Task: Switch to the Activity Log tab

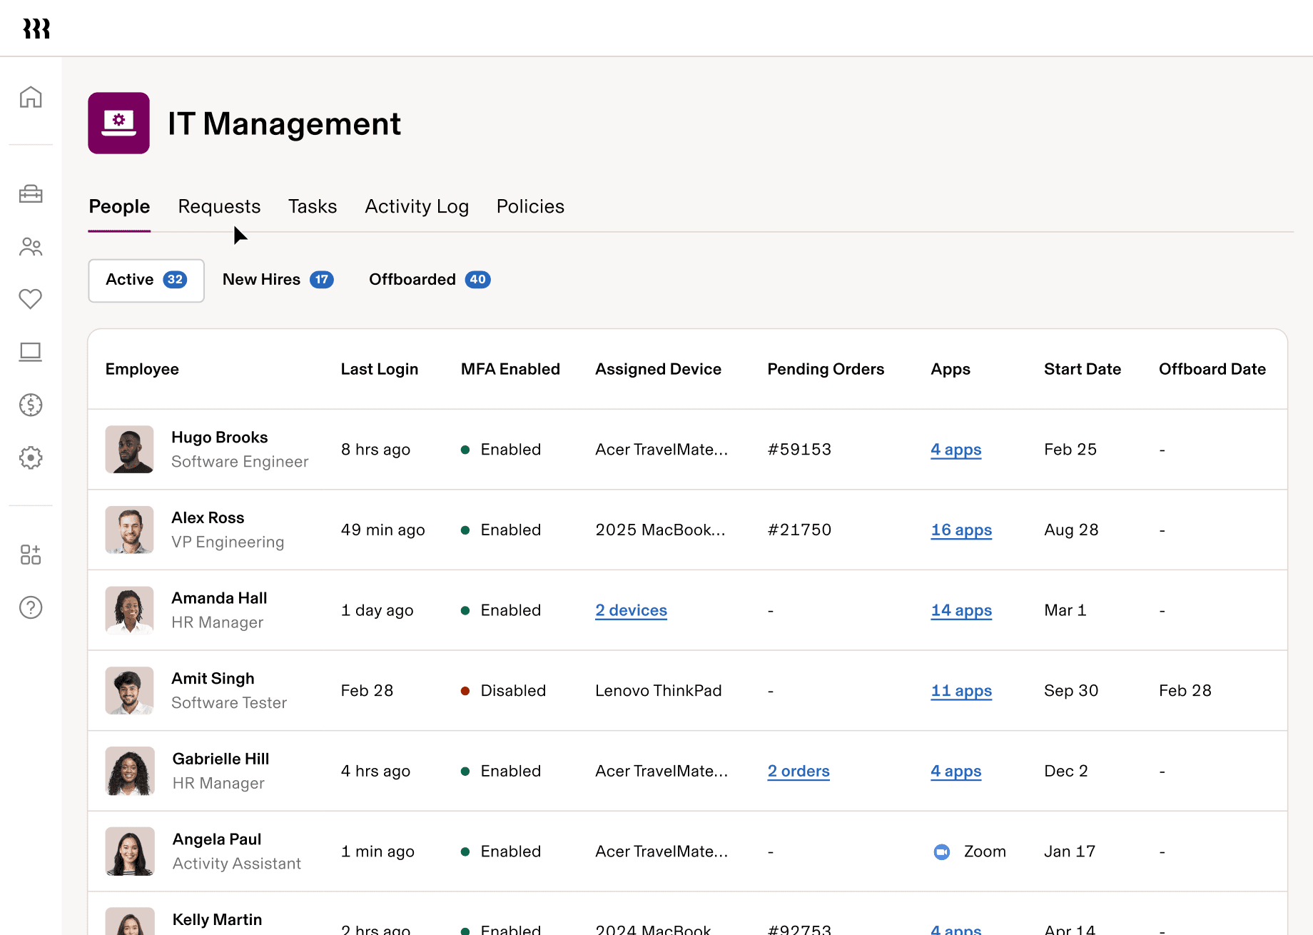Action: coord(417,206)
